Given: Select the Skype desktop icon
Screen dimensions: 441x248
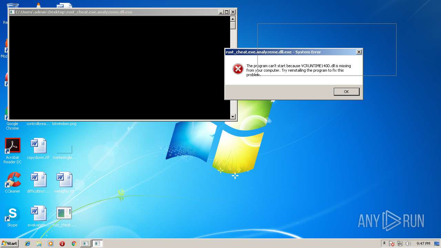Looking at the screenshot, I should point(12,217).
